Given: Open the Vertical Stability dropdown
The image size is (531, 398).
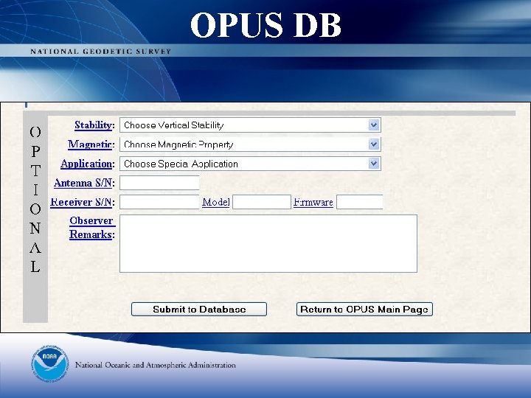Looking at the screenshot, I should [250, 125].
